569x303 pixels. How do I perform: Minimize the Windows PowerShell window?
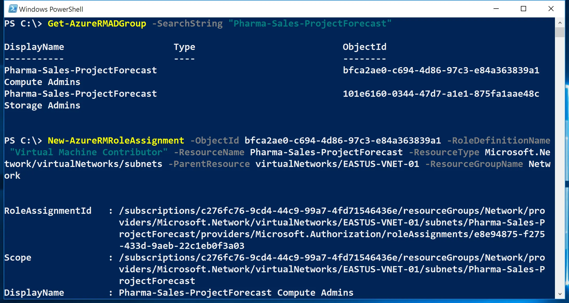(496, 9)
